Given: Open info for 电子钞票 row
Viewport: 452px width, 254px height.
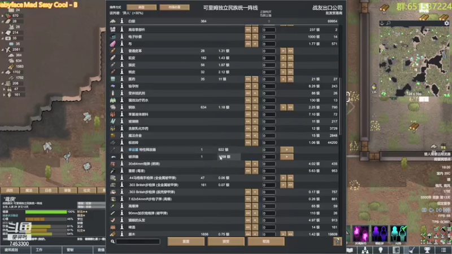Looking at the screenshot, I should [x=121, y=37].
